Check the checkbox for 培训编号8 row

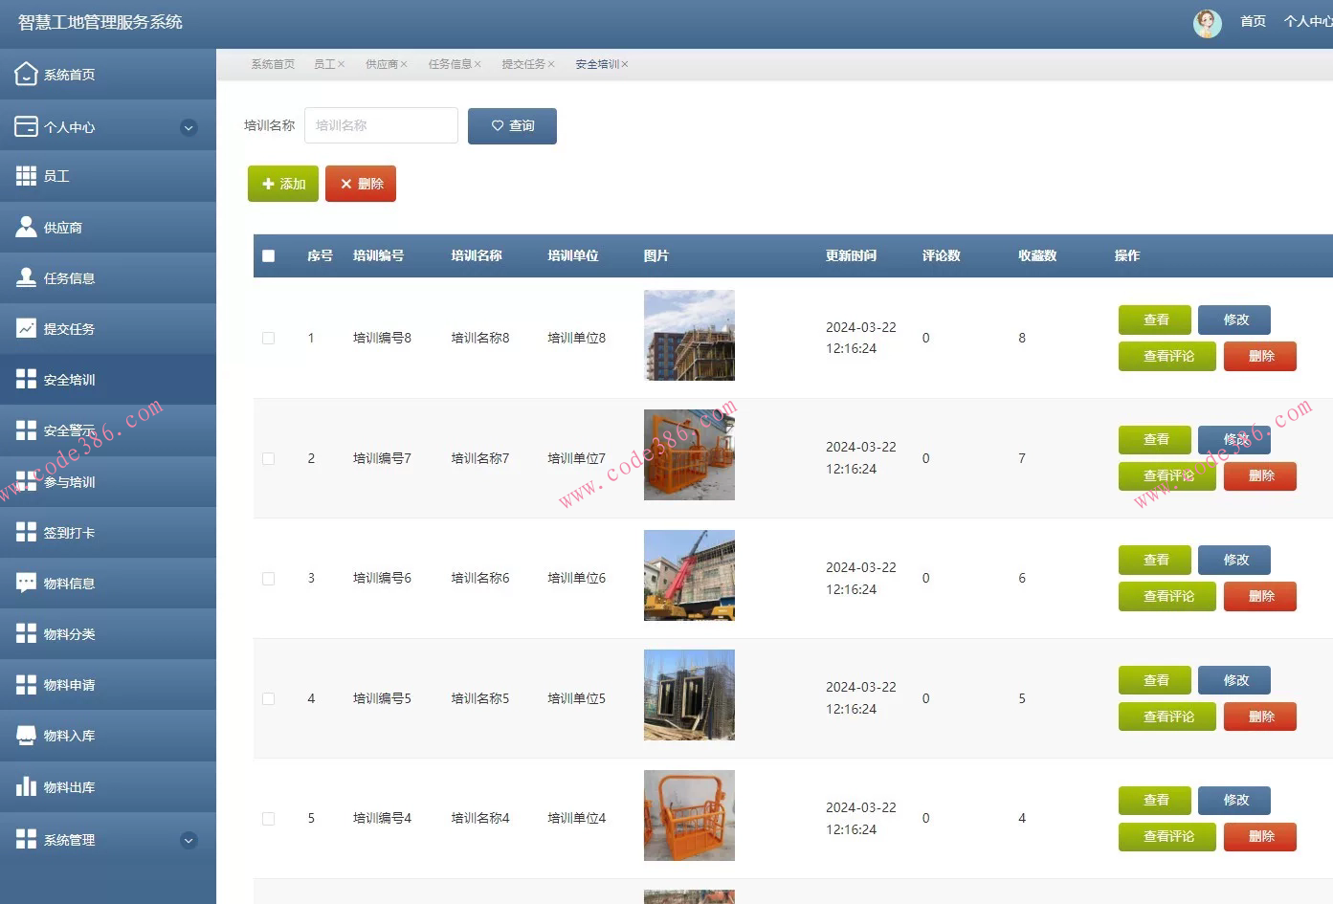point(268,337)
